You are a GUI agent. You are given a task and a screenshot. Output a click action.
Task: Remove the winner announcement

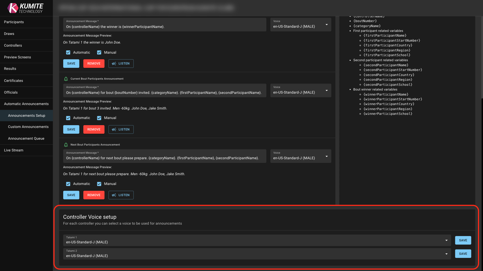[94, 64]
